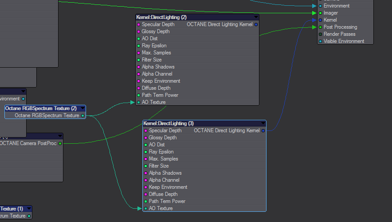Click the Visible Environment label on render target
Viewport: 392px width, 222px height.
point(344,41)
